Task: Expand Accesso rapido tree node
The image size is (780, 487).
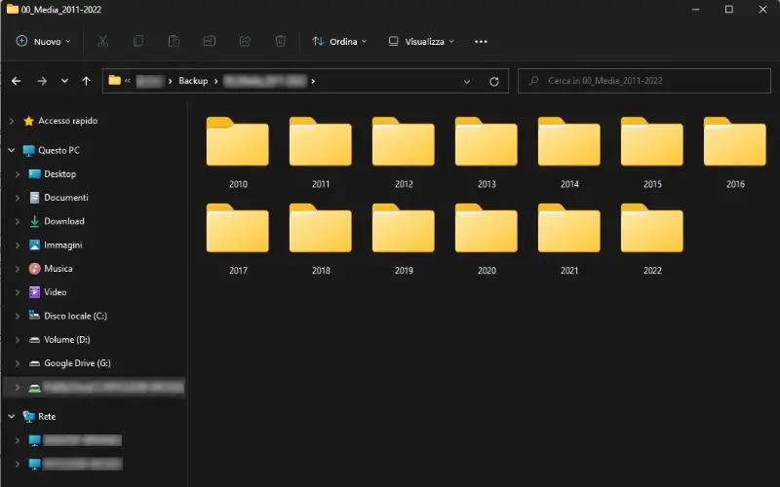Action: click(x=12, y=121)
